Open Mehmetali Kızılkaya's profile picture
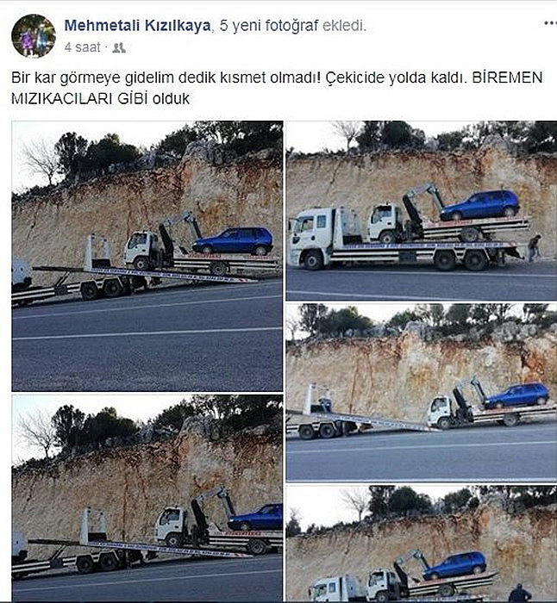Image resolution: width=557 pixels, height=603 pixels. [34, 36]
